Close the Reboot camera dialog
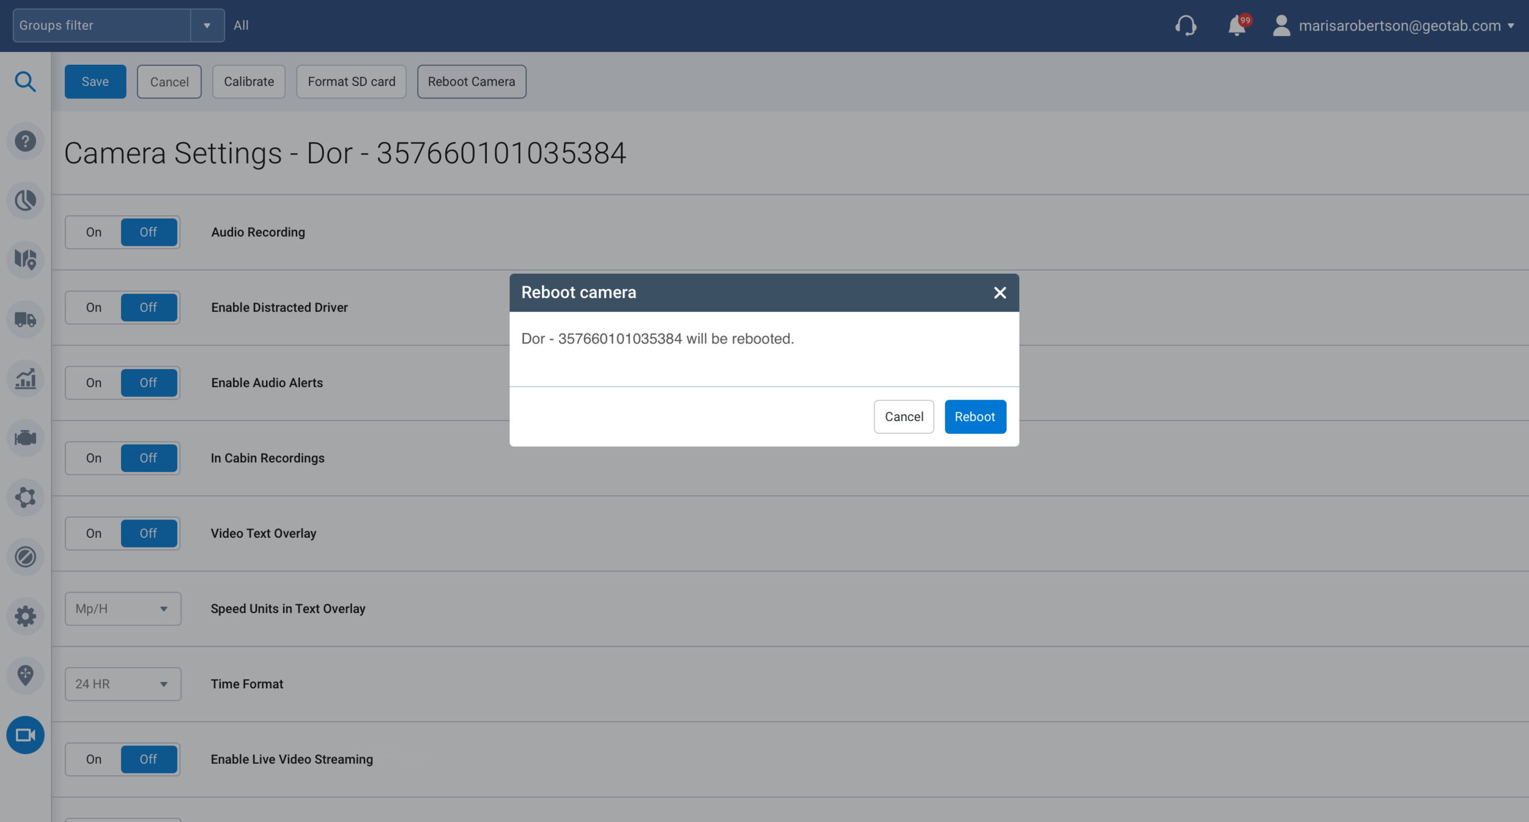Screen dimensions: 1529x822 (1000, 293)
